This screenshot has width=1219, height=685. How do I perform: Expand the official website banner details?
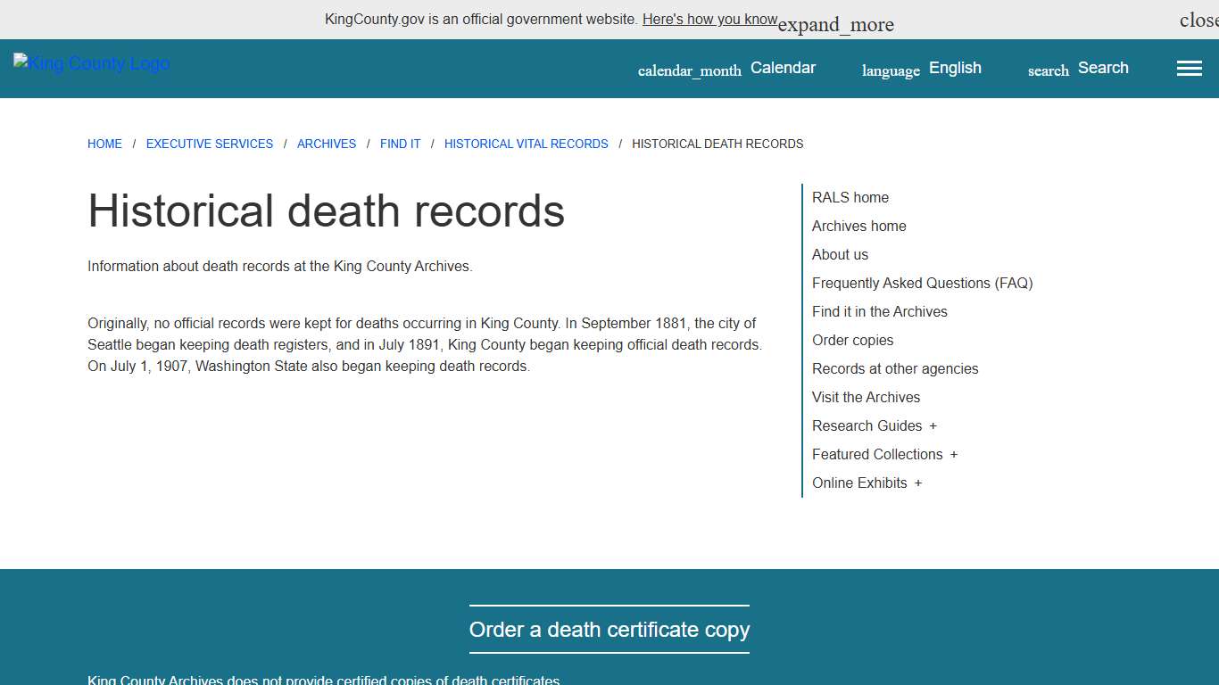(835, 24)
